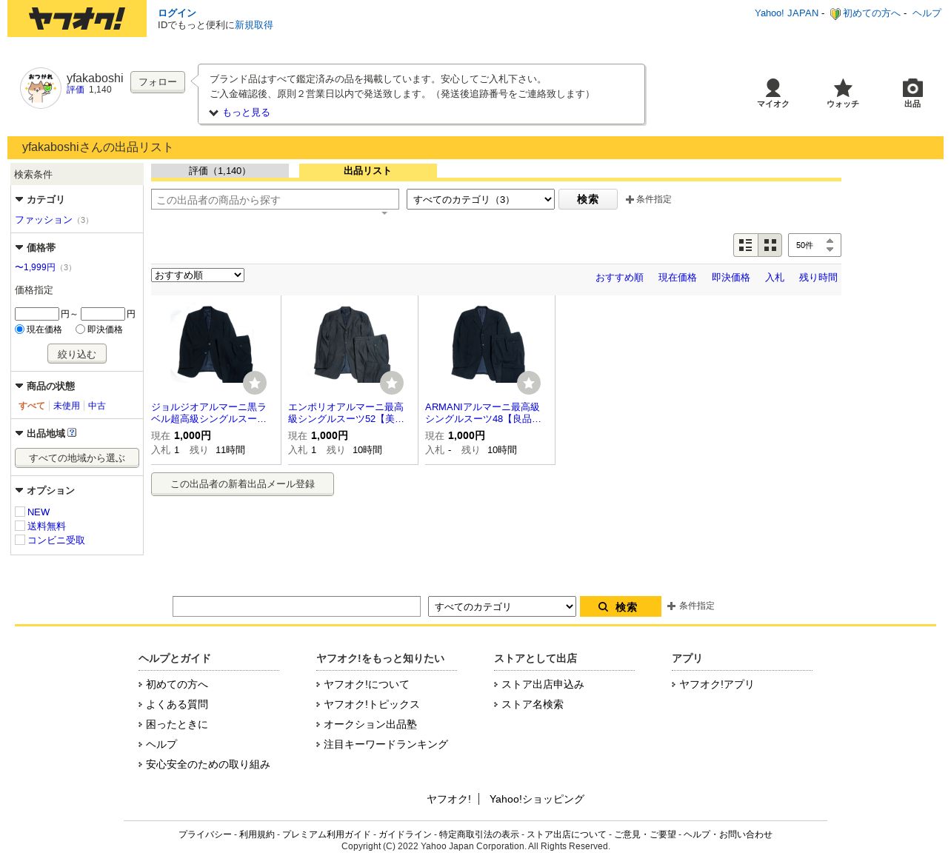Open おすすめ順 sort dropdown
Image resolution: width=951 pixels, height=867 pixels.
coord(198,275)
